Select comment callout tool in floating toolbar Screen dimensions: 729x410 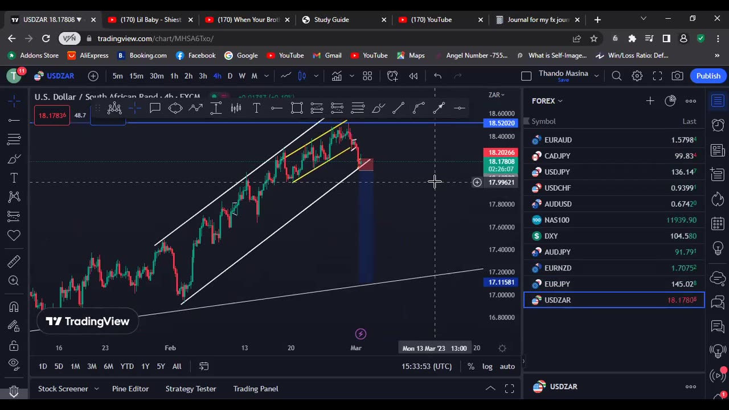pyautogui.click(x=155, y=108)
